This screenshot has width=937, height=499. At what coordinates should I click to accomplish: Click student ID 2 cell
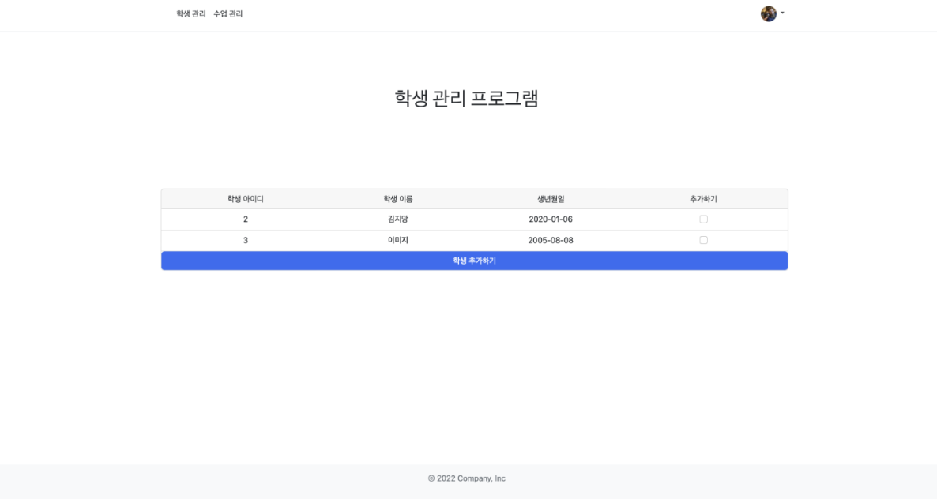(x=245, y=219)
